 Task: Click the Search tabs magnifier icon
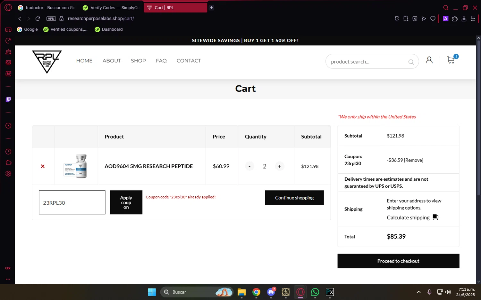(x=446, y=8)
